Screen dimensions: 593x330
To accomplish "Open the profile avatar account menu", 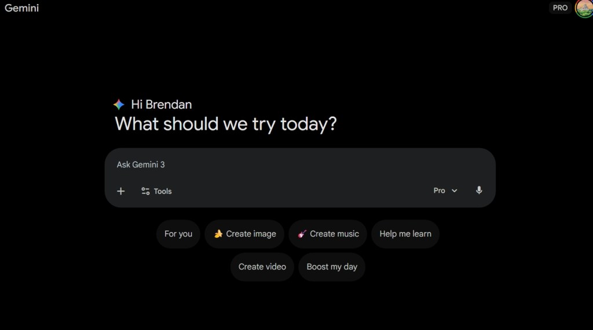I will (x=584, y=8).
